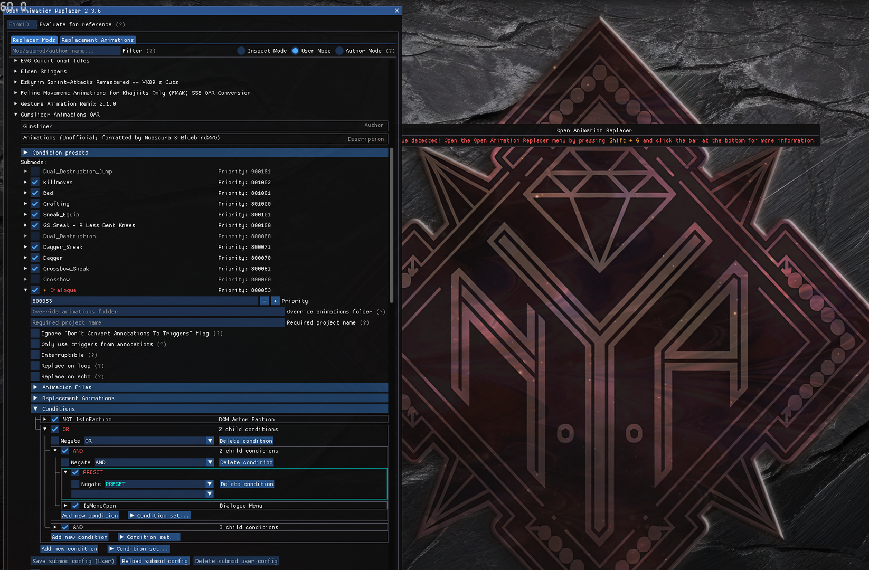Enable the Interruptible checkbox

35,355
